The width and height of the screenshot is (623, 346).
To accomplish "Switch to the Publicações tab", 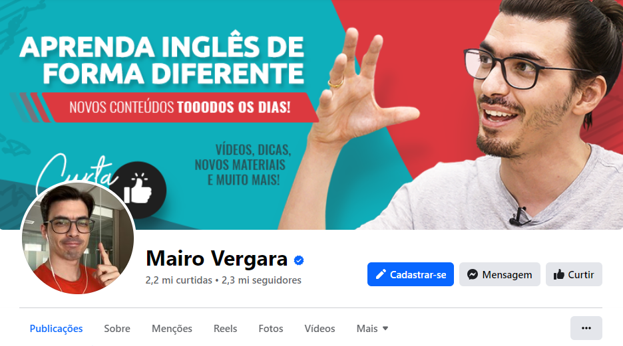I will pyautogui.click(x=56, y=329).
